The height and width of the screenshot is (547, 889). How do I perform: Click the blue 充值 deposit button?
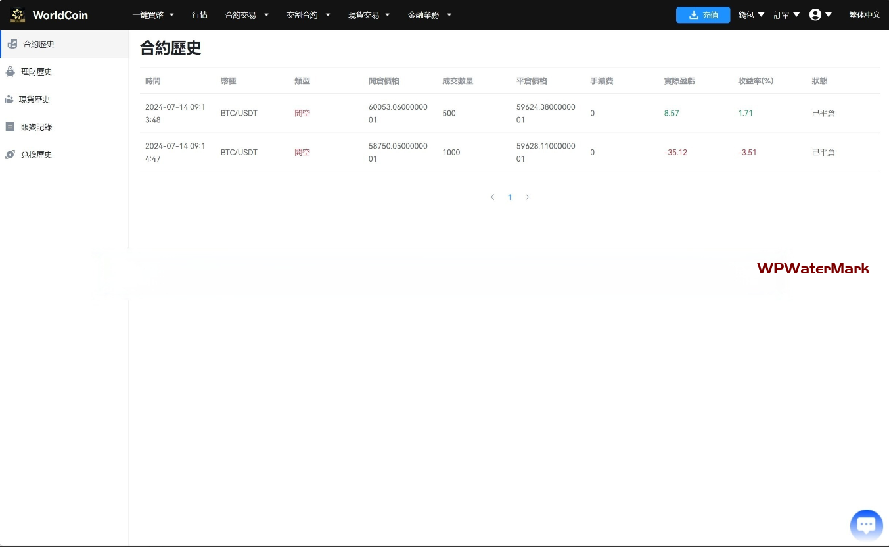(702, 14)
